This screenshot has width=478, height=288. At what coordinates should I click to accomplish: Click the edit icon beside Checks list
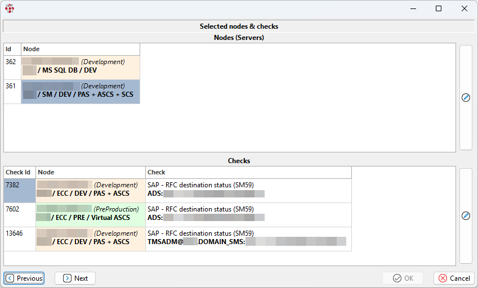tap(466, 215)
